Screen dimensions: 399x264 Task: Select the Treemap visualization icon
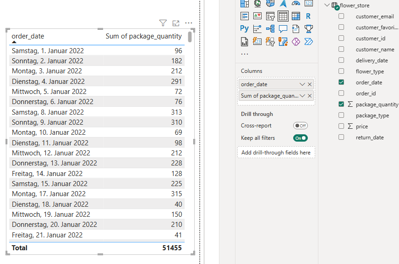(x=245, y=3)
